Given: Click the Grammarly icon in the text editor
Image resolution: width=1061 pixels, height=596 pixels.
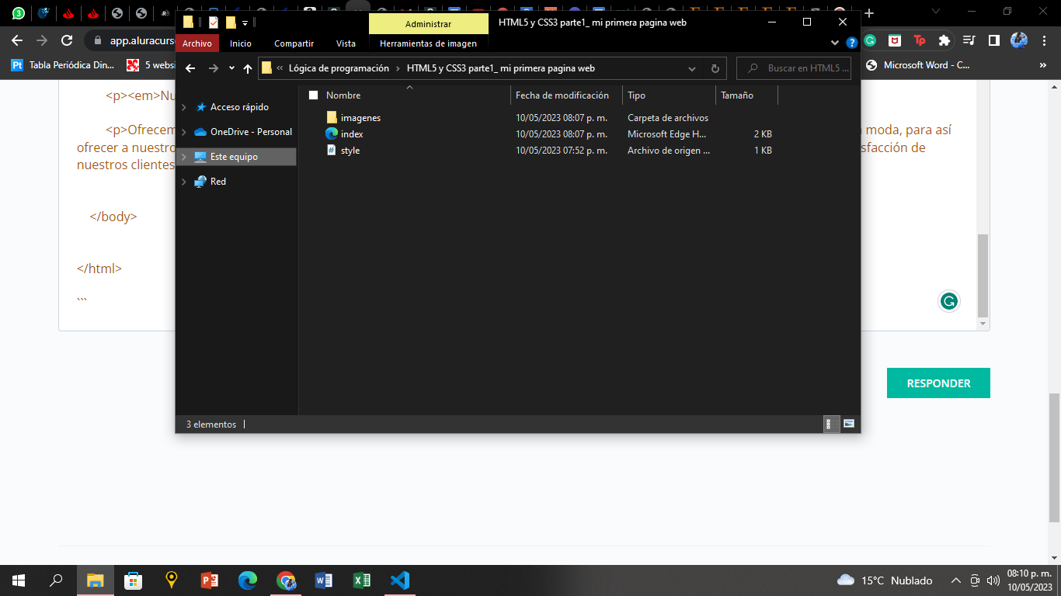Looking at the screenshot, I should click(x=948, y=301).
